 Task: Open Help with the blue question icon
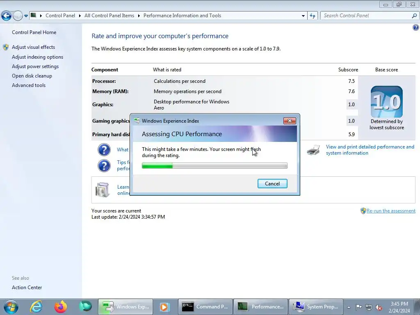(416, 27)
